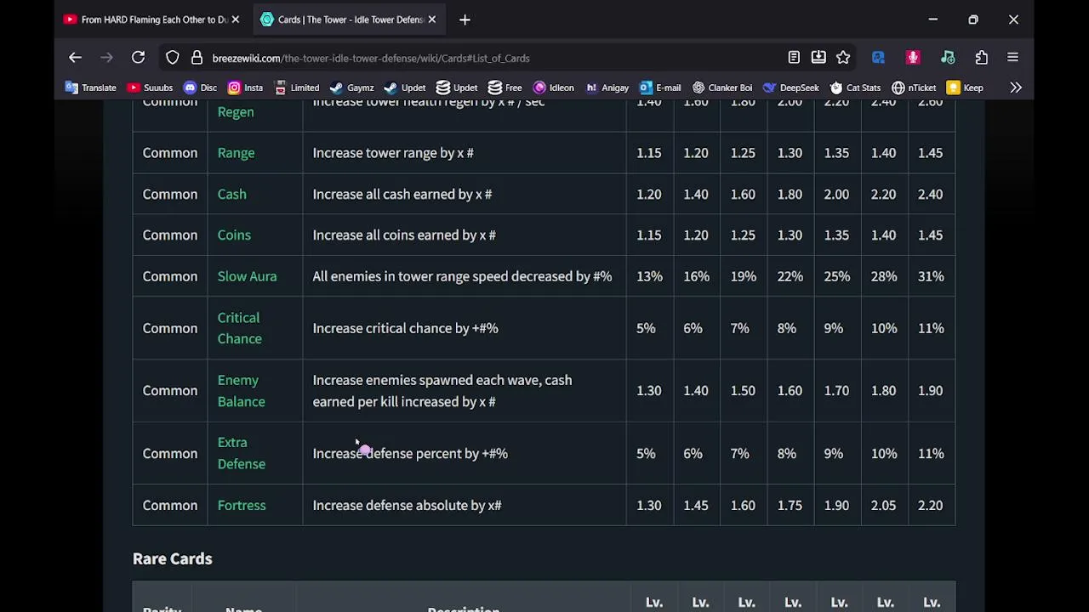
Task: Close the YouTube tab
Action: tap(236, 20)
